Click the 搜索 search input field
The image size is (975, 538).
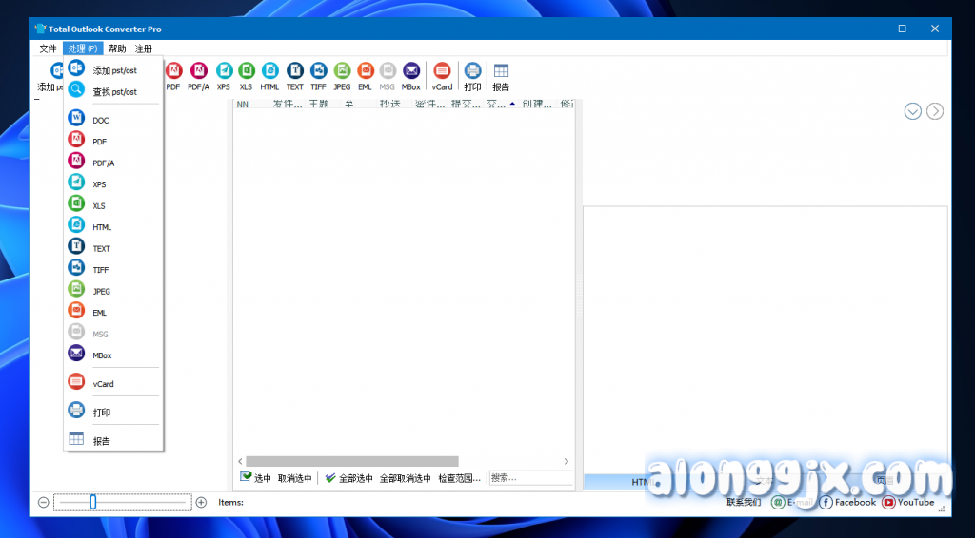tap(529, 478)
